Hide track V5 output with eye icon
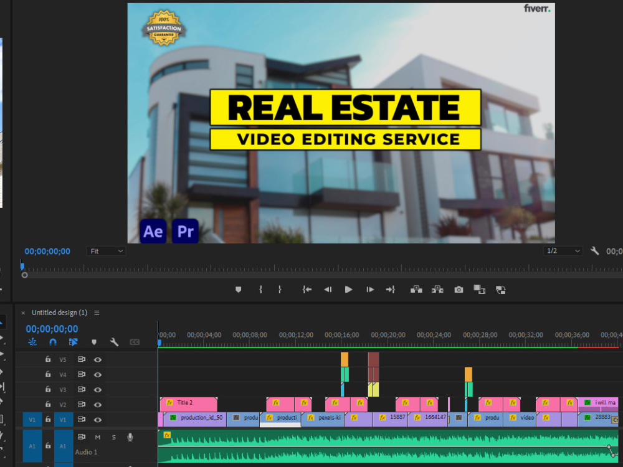The width and height of the screenshot is (623, 467). click(x=97, y=359)
